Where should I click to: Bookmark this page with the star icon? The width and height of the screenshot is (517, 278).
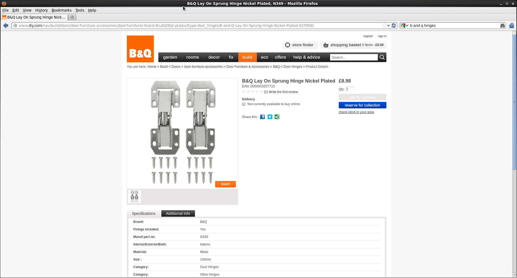point(384,26)
